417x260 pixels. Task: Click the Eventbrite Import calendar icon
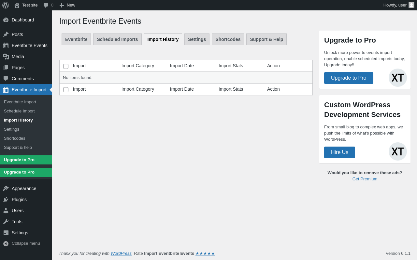[6, 90]
